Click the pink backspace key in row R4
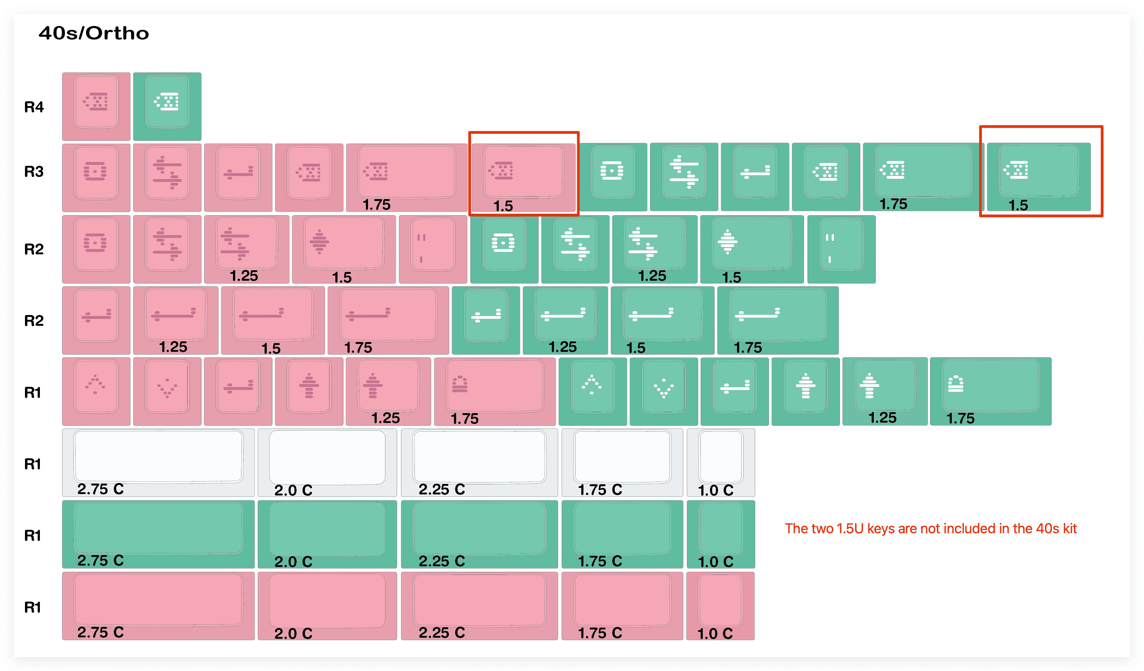The width and height of the screenshot is (1144, 671). [96, 106]
